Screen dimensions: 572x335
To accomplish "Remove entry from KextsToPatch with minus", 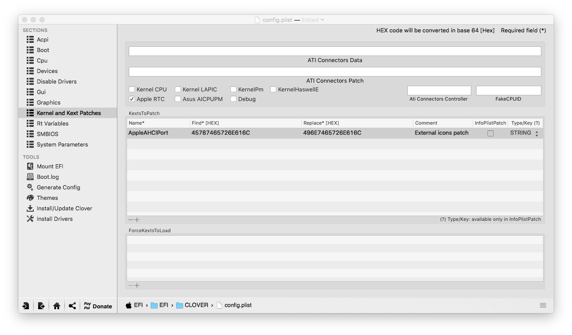I will pyautogui.click(x=131, y=220).
